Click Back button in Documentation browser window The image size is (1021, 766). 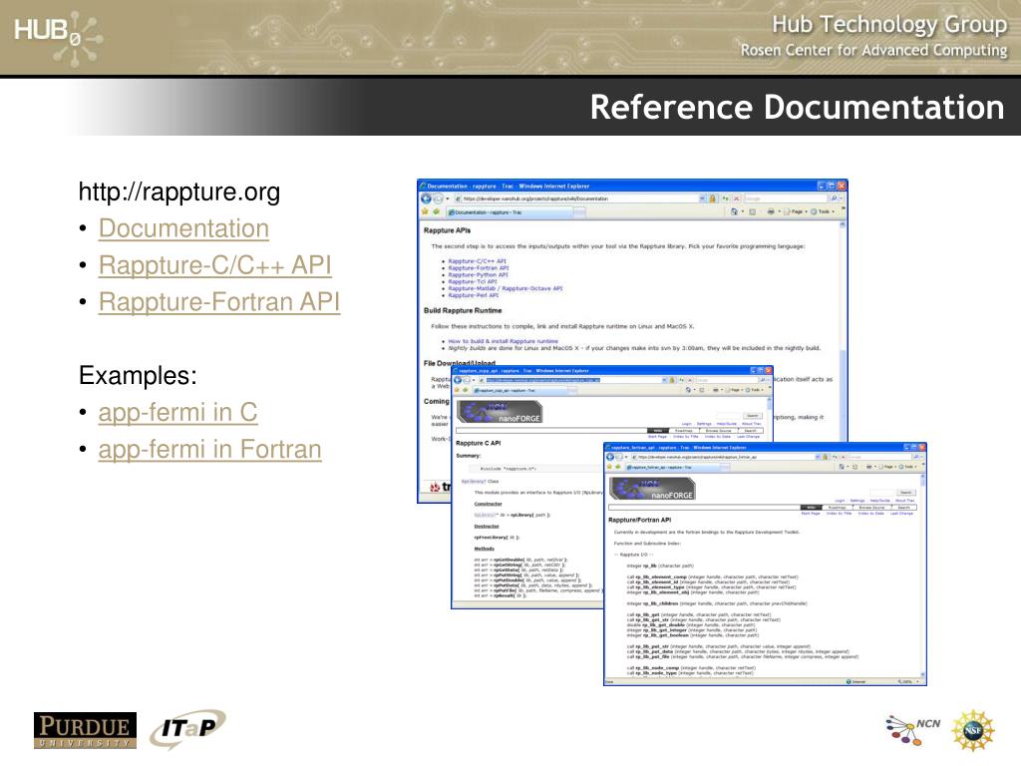pos(426,198)
